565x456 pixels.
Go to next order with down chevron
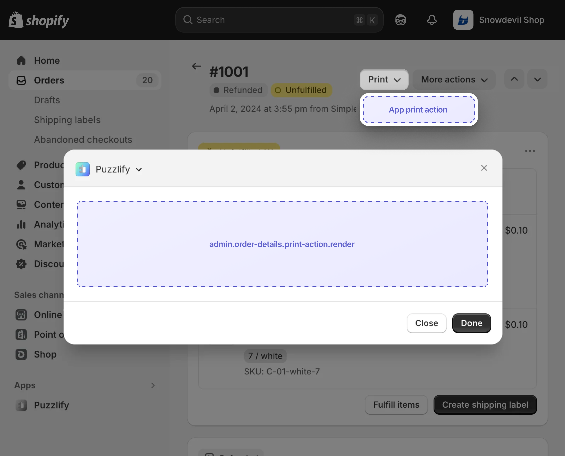click(x=537, y=79)
